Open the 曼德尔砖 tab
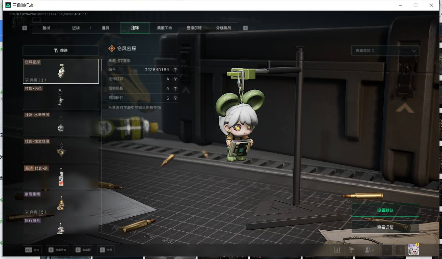 194,28
